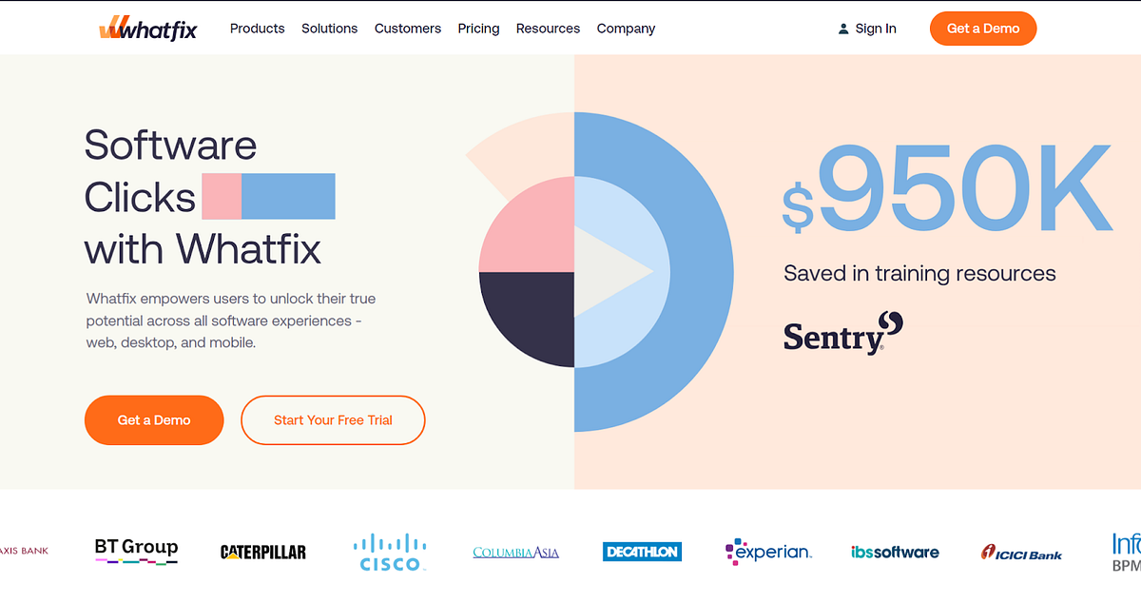1141x603 pixels.
Task: Open the Company dropdown menu
Action: pos(626,29)
